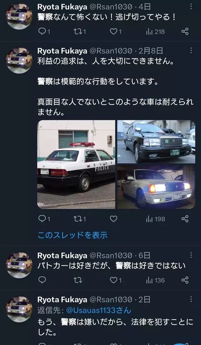View the black taxi car photo

pyautogui.click(x=156, y=142)
